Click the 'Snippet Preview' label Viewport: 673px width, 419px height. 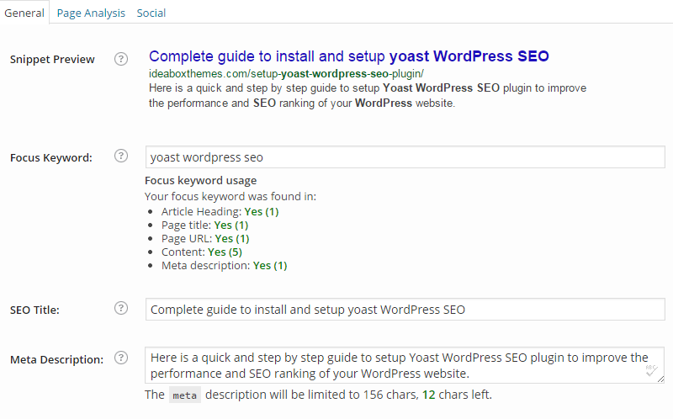52,59
